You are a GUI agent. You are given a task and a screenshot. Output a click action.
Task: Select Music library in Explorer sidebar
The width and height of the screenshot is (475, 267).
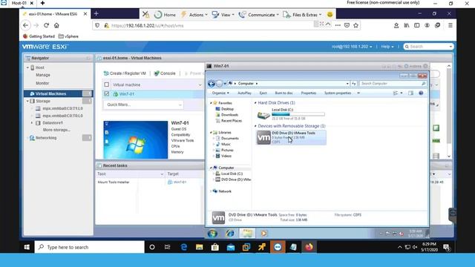point(226,144)
